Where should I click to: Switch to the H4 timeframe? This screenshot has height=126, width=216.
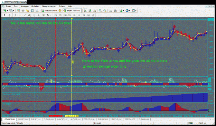(x=79, y=15)
